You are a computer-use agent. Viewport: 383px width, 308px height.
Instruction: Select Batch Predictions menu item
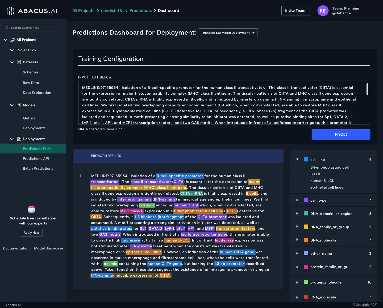[x=38, y=168]
